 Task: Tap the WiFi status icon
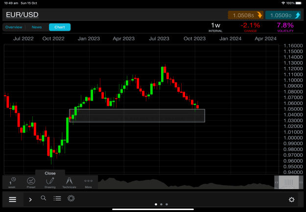pos(283,3)
